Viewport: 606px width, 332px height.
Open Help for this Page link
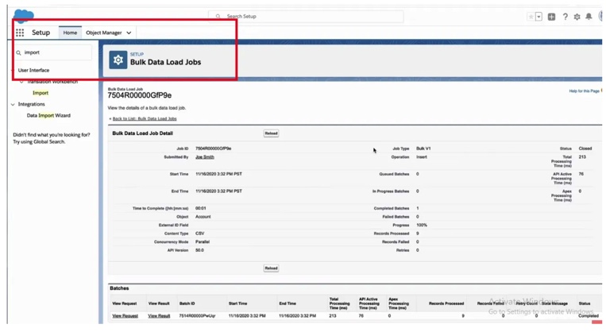(584, 91)
